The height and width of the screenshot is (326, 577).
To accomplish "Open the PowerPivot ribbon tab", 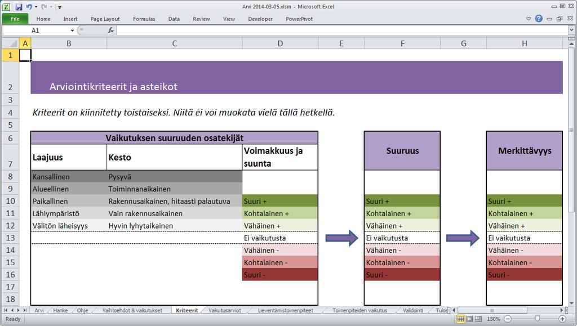I will coord(299,19).
